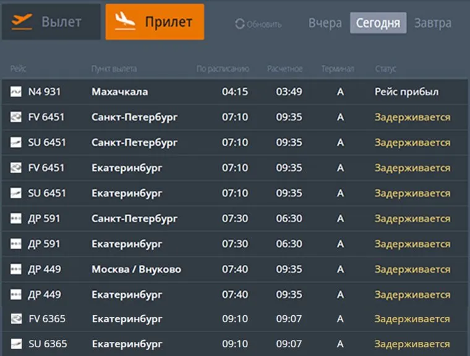Click the circular refresh icon beside Обновить
This screenshot has height=356, width=470.
pyautogui.click(x=240, y=24)
